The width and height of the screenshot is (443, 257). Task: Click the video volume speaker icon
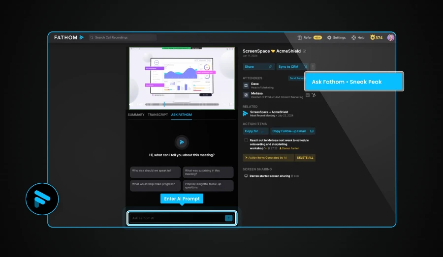click(x=131, y=104)
